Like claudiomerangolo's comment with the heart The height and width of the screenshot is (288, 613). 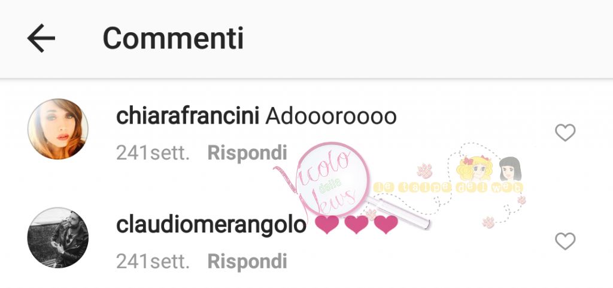click(x=565, y=241)
